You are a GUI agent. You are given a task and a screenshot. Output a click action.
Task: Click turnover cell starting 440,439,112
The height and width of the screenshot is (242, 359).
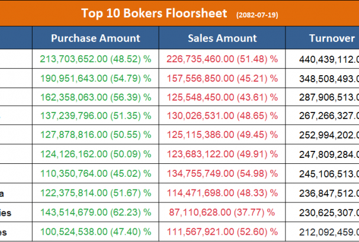tap(325, 59)
